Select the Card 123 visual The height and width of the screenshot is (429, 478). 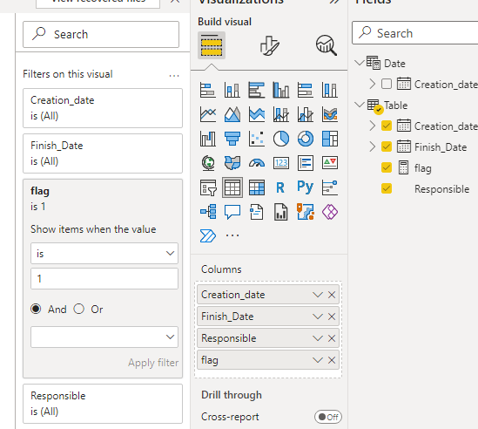point(281,163)
